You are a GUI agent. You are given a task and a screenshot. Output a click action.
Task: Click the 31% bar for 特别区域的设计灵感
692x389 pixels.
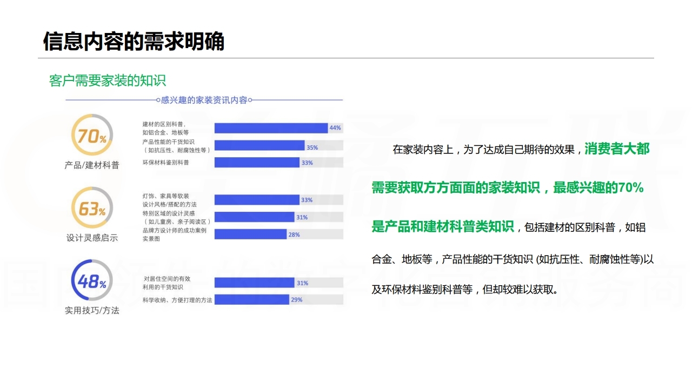coord(255,217)
